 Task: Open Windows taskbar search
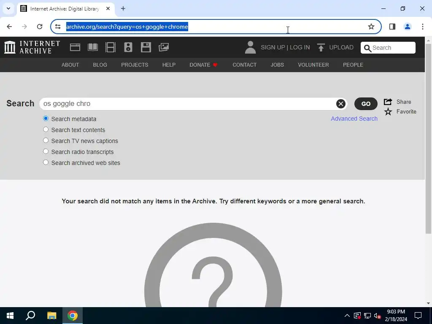coord(30,316)
